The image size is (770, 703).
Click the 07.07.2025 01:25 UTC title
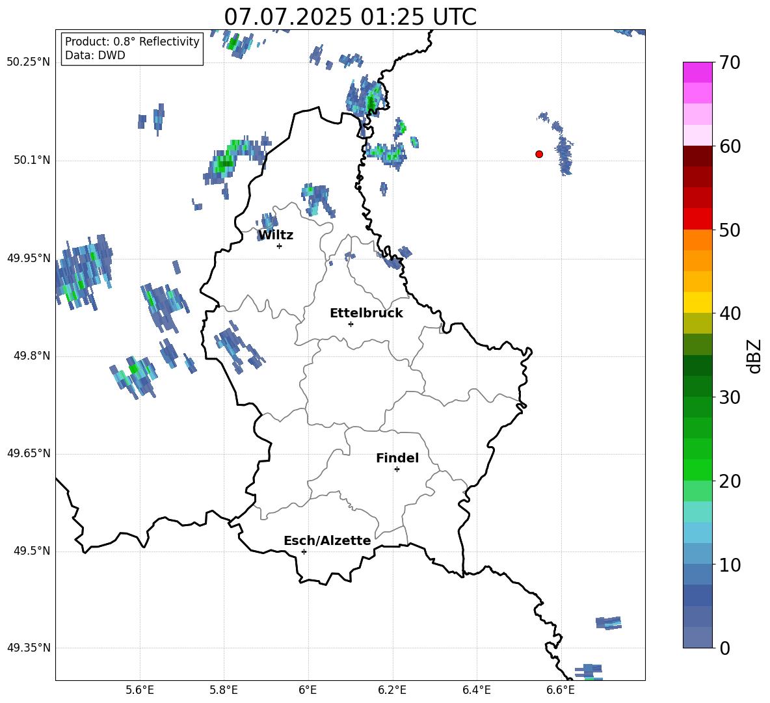click(x=350, y=17)
